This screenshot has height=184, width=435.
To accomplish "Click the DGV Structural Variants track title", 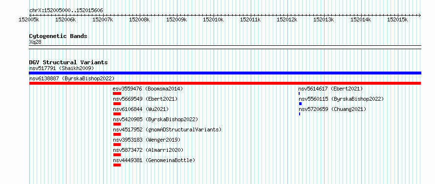I will coord(68,62).
